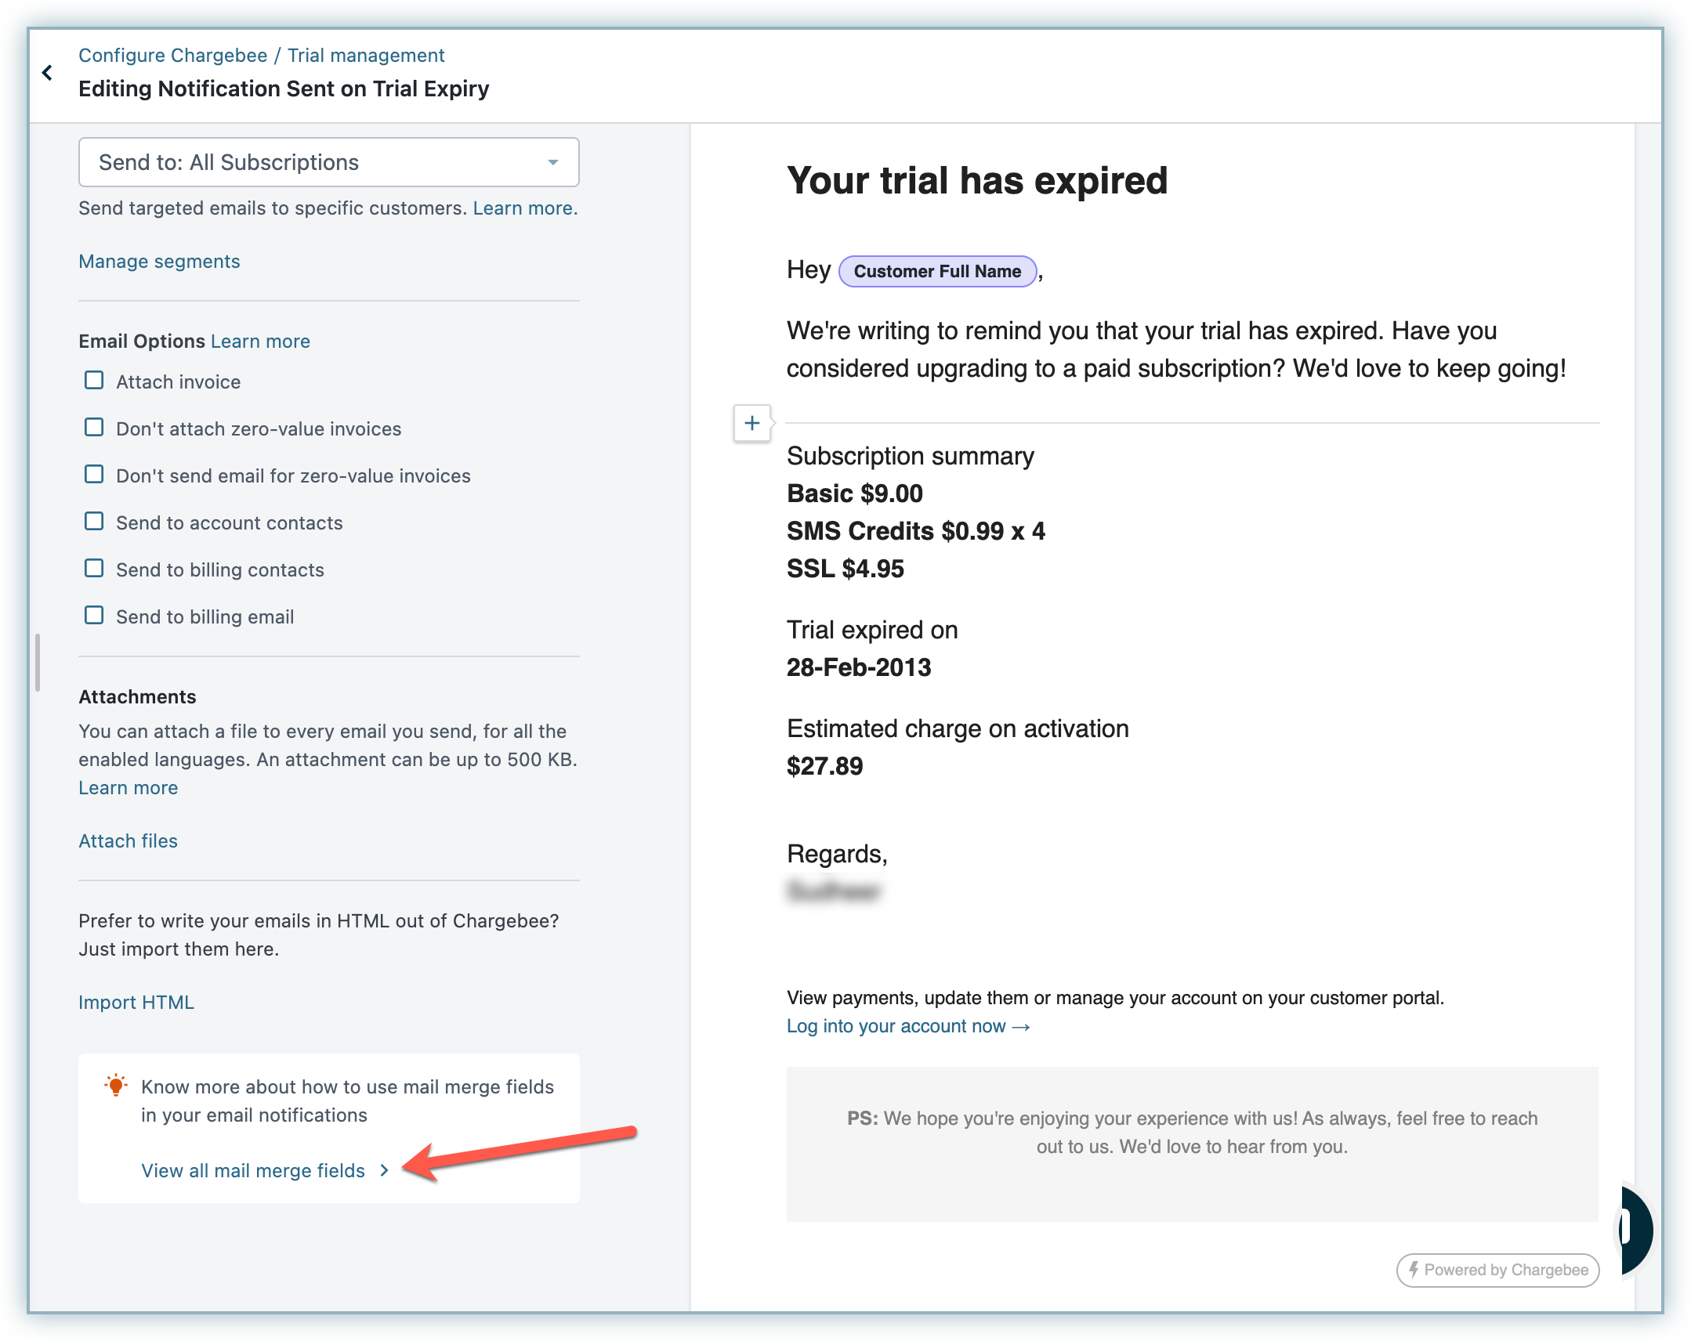
Task: Click the dropdown arrow in Send to field
Action: 553,162
